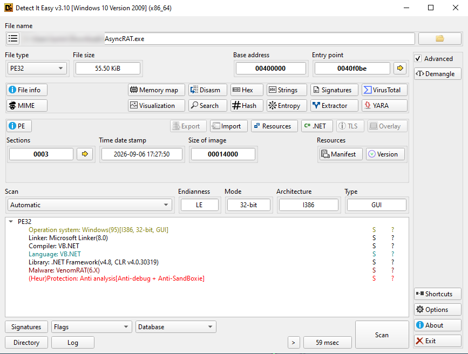This screenshot has height=354, width=468.
Task: Open VirusTotal lookup
Action: click(384, 90)
